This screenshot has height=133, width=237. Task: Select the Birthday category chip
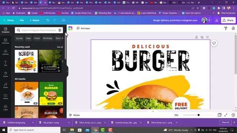pyautogui.click(x=48, y=38)
